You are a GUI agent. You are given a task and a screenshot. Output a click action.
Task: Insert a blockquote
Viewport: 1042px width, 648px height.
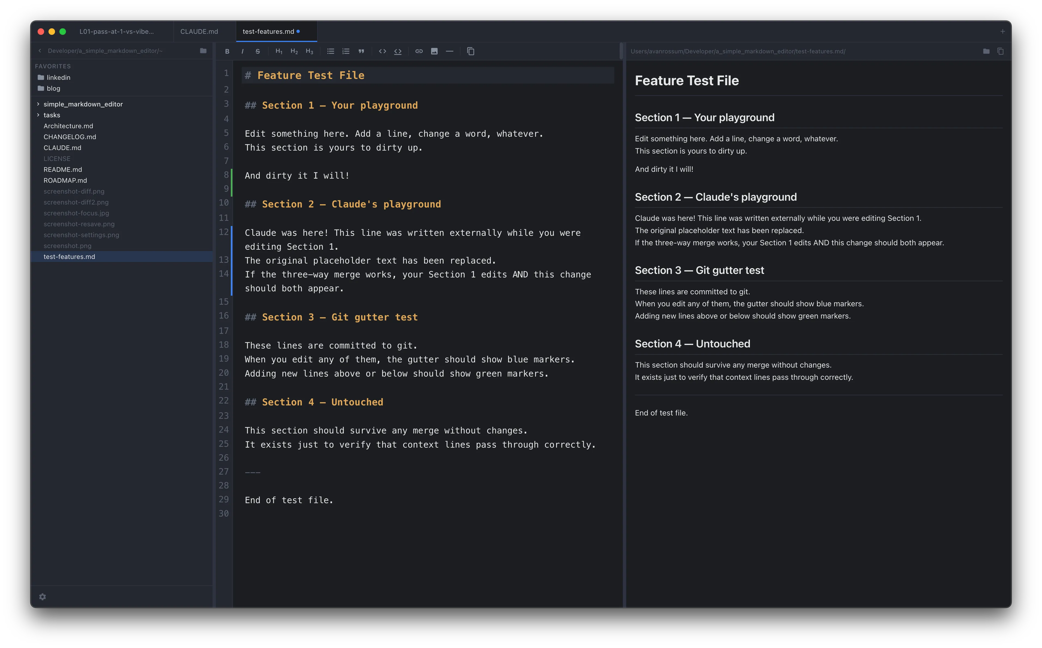pyautogui.click(x=361, y=51)
